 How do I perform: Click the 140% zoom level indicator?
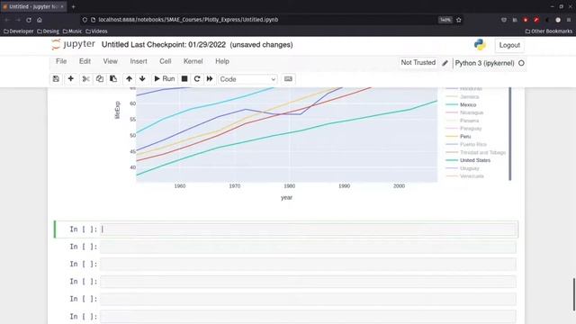445,20
